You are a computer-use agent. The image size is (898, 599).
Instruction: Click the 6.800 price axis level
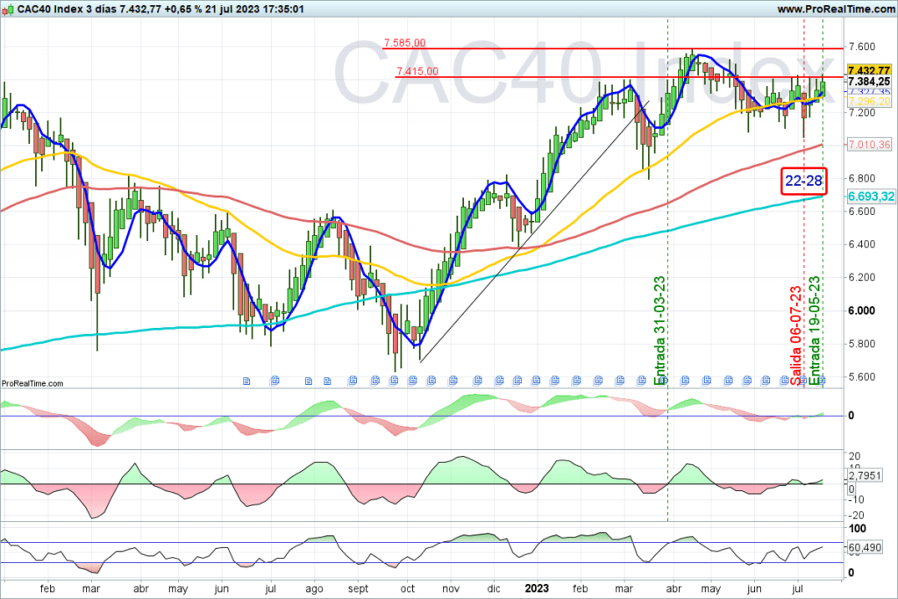pos(862,178)
